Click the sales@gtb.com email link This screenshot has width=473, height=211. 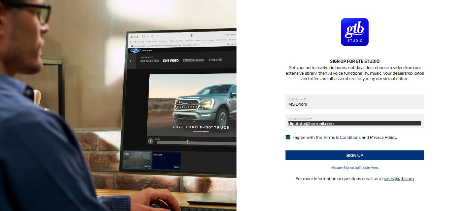(399, 179)
